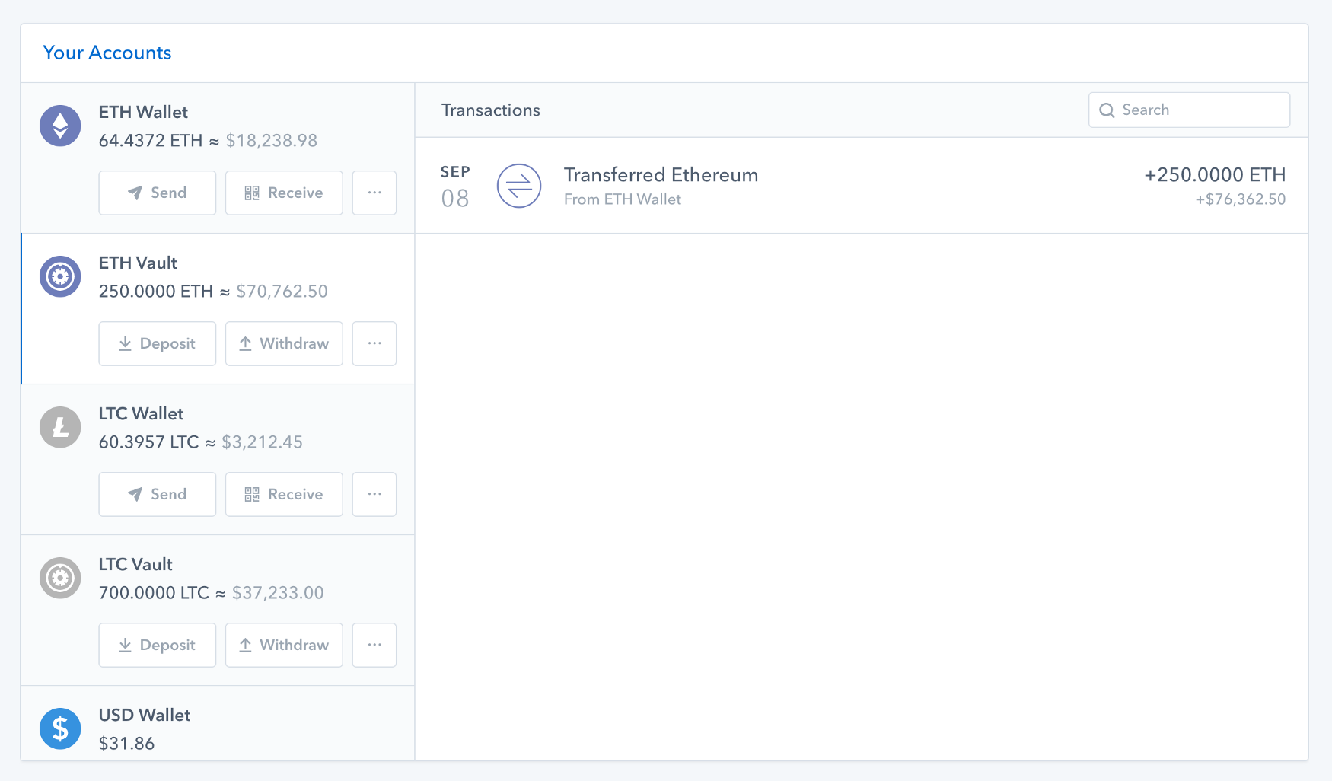Open Your Accounts
This screenshot has width=1332, height=781.
coord(107,53)
